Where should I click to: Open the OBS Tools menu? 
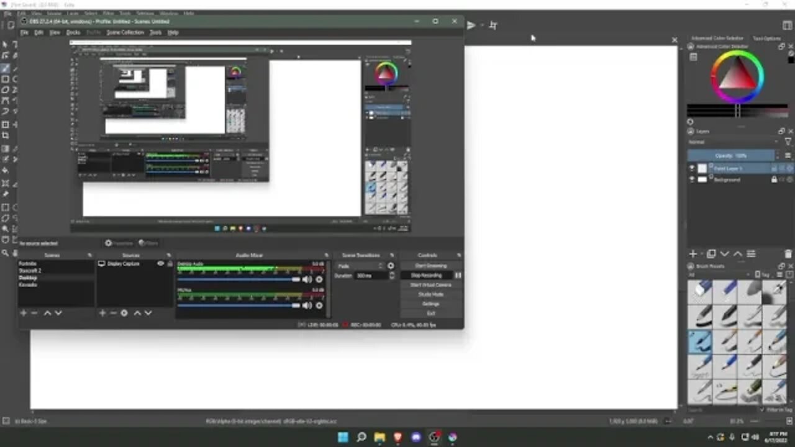(x=155, y=32)
